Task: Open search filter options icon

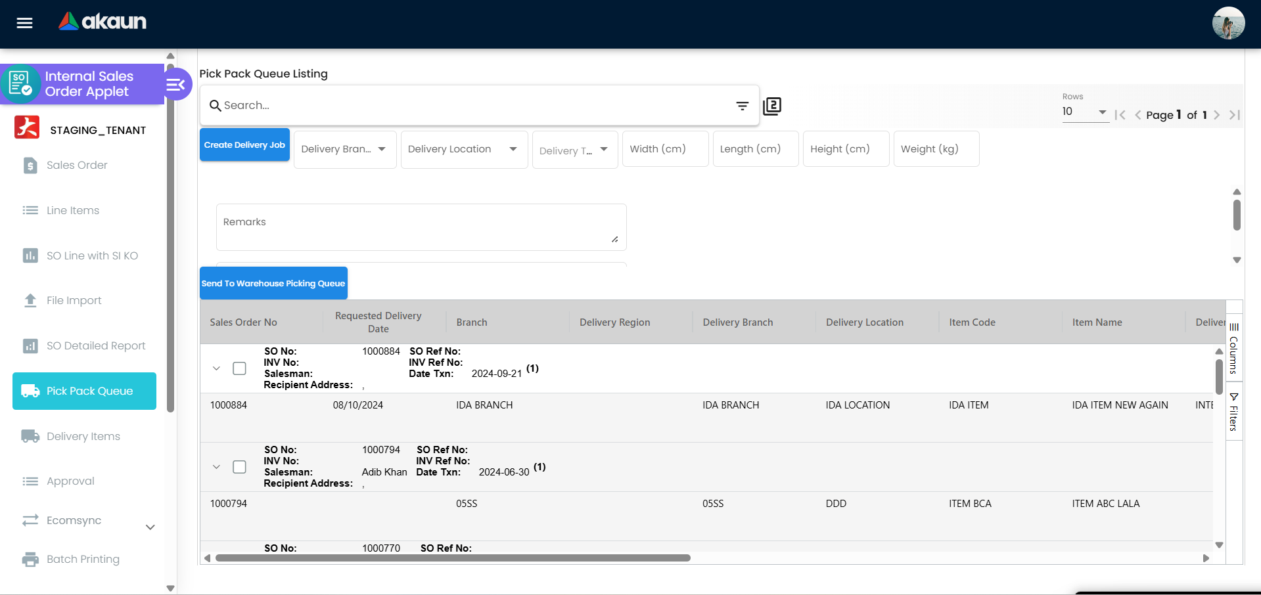Action: [x=742, y=106]
